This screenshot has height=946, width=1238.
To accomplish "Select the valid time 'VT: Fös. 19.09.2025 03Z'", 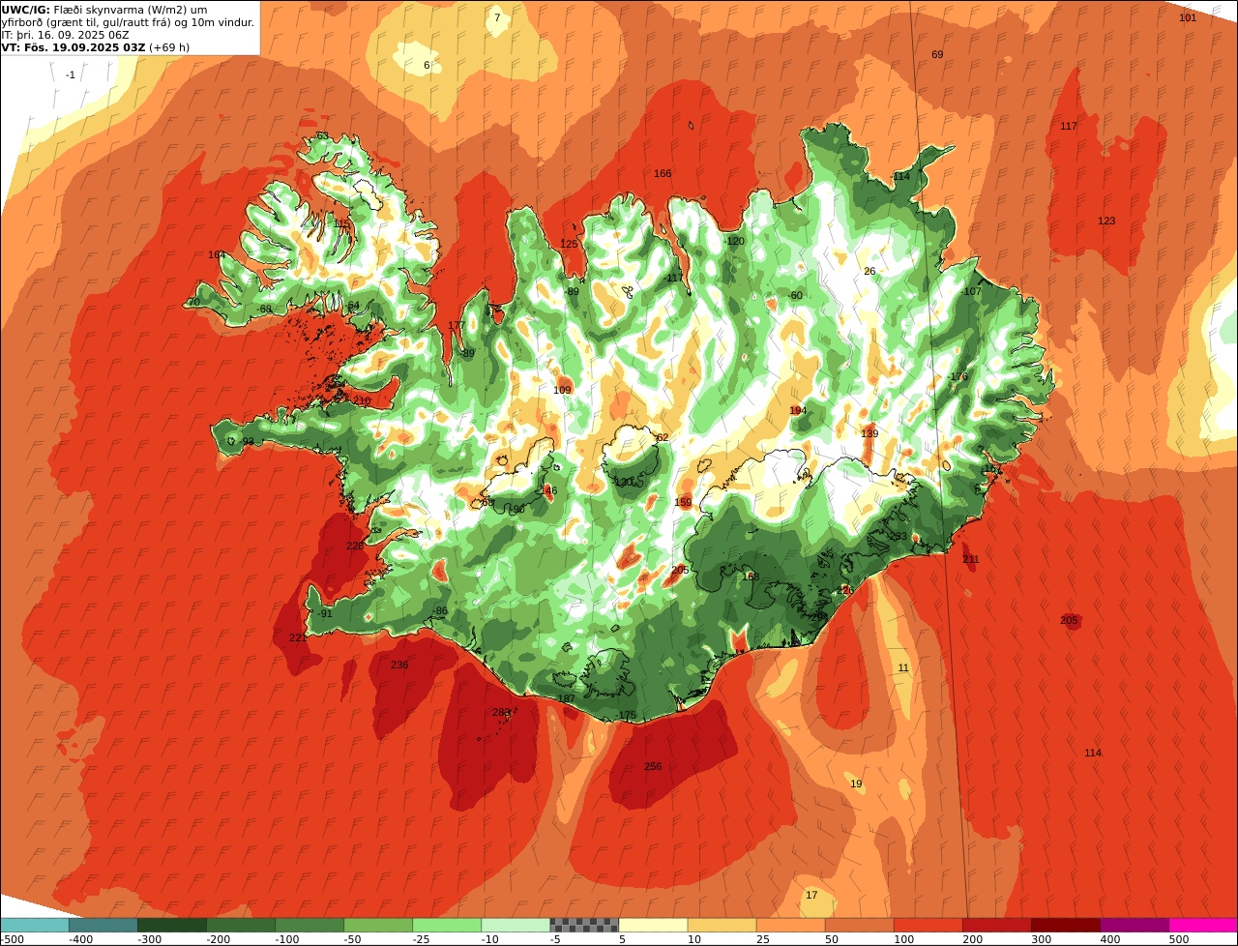I will (74, 47).
